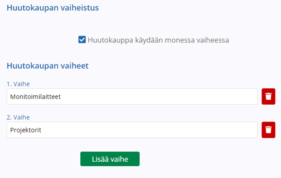Place cursor in the Projektorit text

click(x=26, y=130)
